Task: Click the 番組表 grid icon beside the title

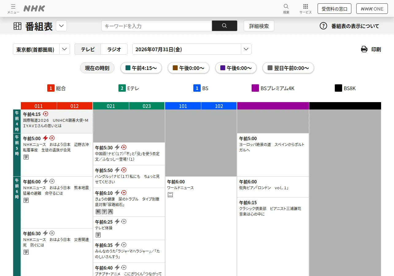Action: tap(17, 26)
